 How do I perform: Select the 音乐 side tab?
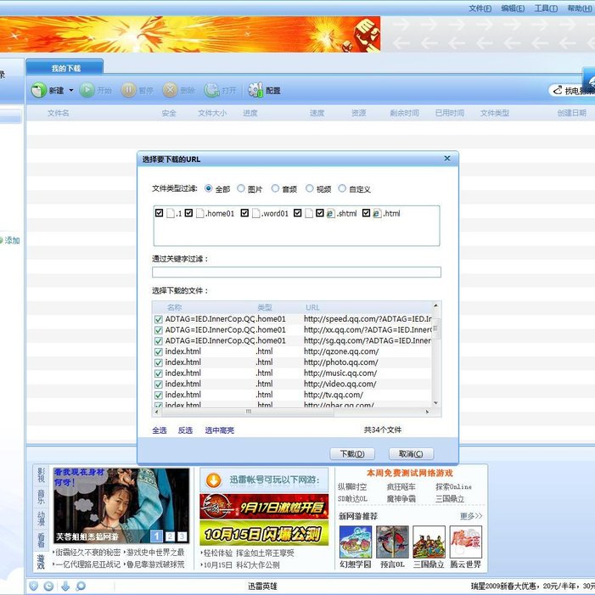pyautogui.click(x=41, y=497)
